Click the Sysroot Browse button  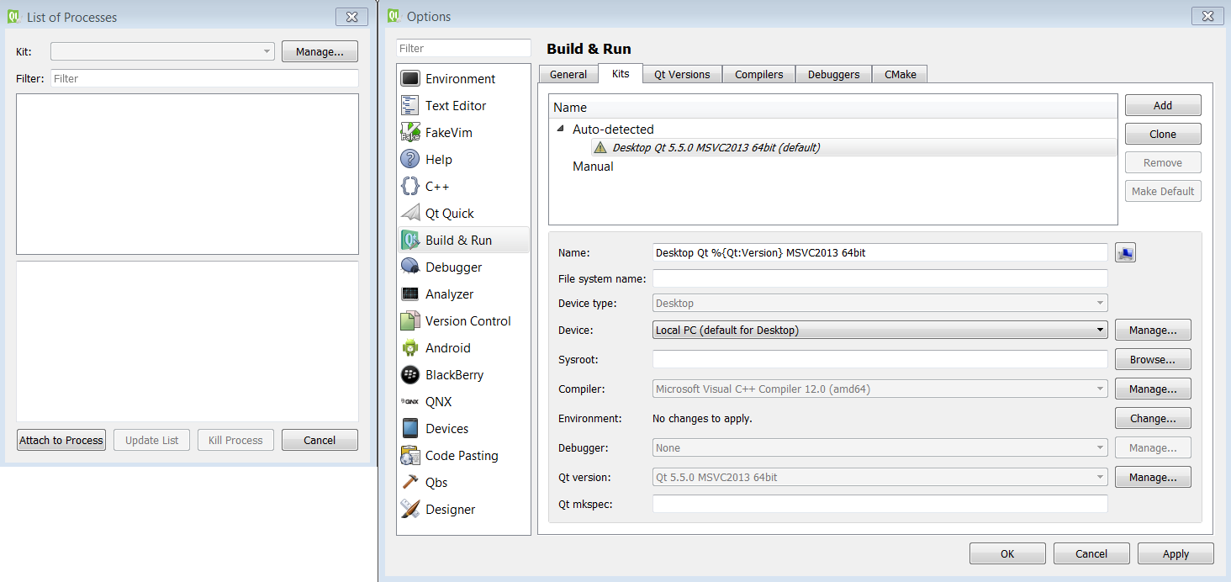(1152, 360)
